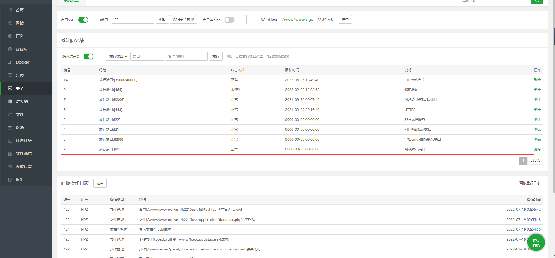555x258 pixels.
Task: Toggle the 防火墙开关 switch
Action: click(x=88, y=57)
